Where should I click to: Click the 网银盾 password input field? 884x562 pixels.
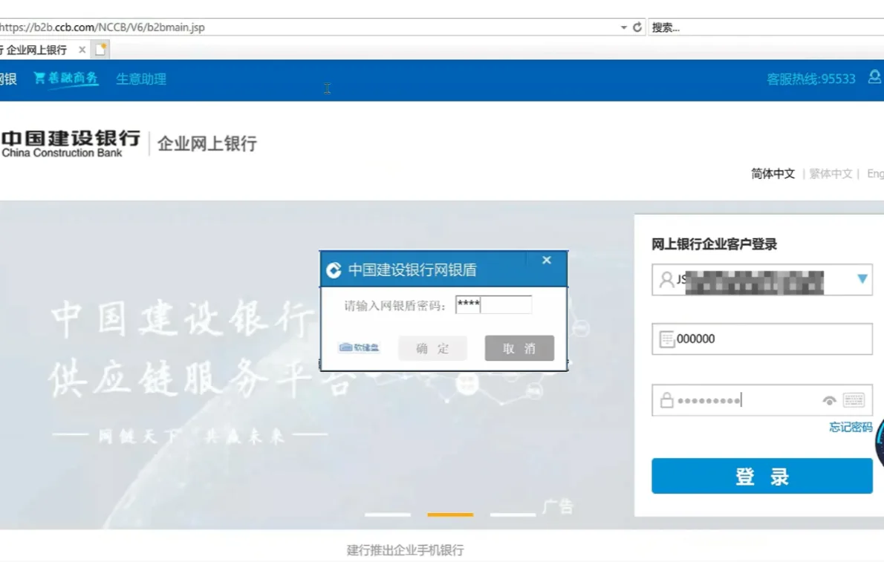coord(493,305)
